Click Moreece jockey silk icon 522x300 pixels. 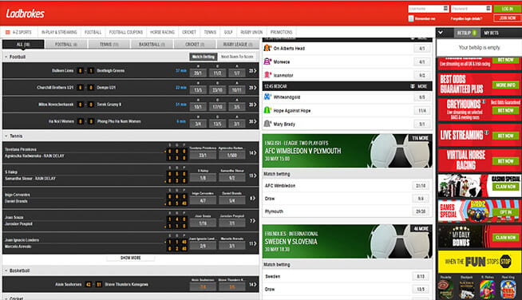[267, 61]
